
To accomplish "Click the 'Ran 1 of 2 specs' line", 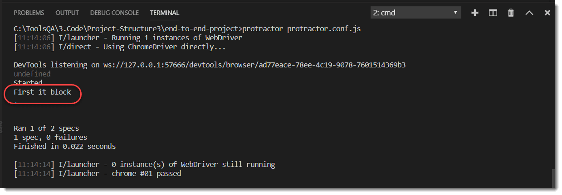I will (x=46, y=128).
